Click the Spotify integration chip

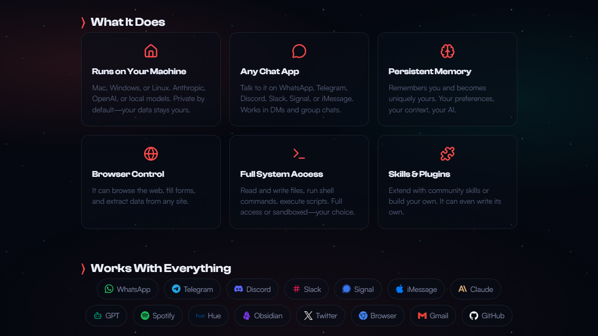point(157,316)
